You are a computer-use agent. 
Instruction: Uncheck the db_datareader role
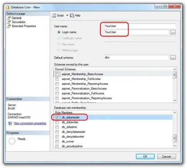pyautogui.click(x=57, y=117)
